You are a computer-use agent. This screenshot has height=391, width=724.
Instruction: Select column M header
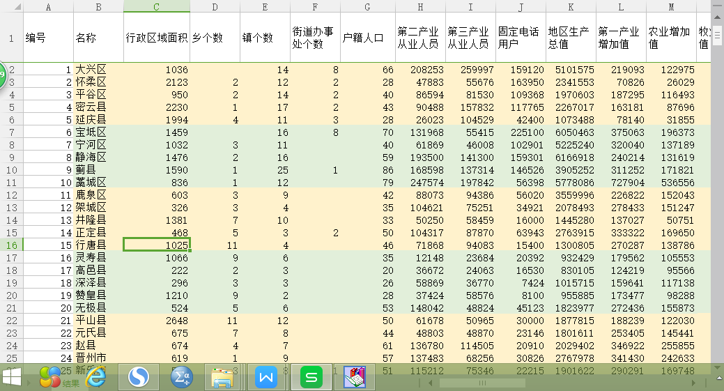[671, 6]
